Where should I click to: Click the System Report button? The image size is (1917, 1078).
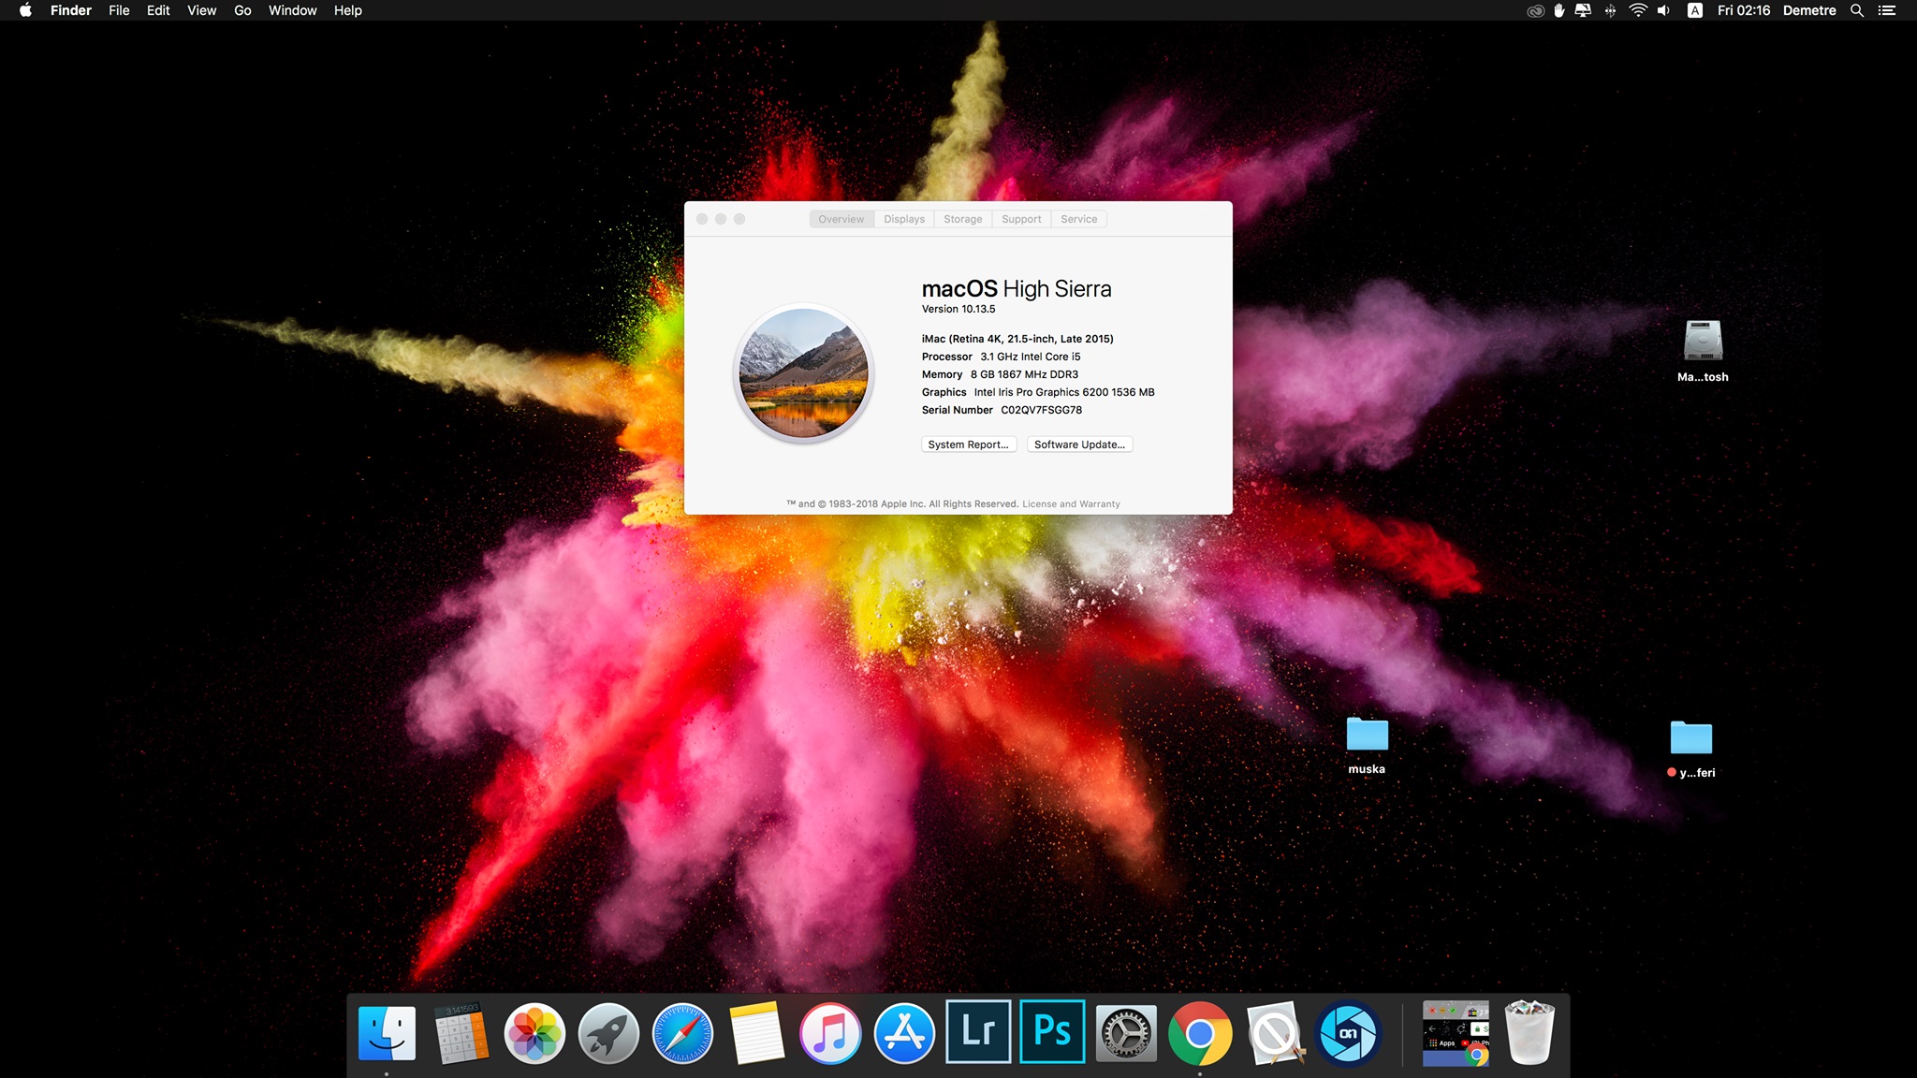click(x=968, y=444)
